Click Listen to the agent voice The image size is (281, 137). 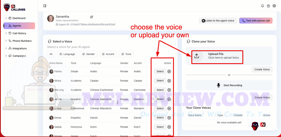pos(218,20)
